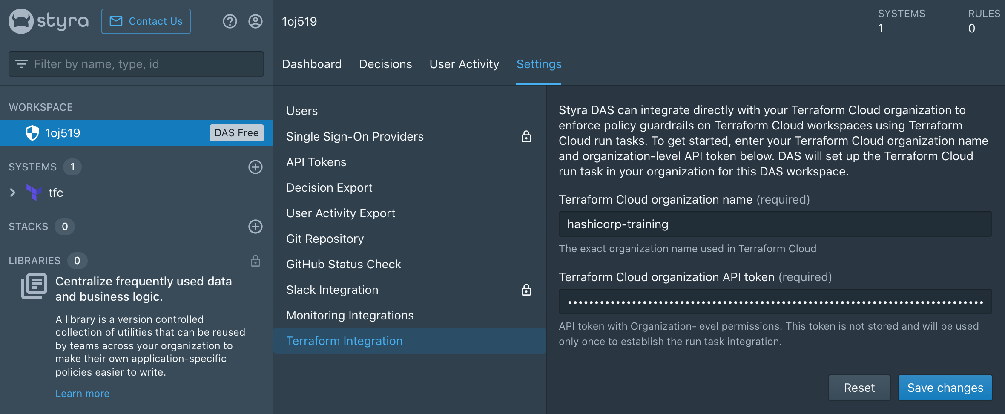Open API Tokens settings

click(x=316, y=162)
